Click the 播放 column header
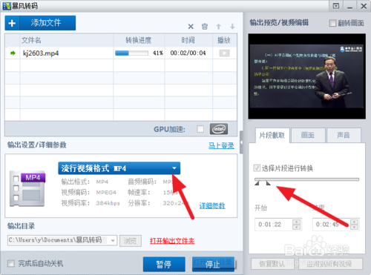The height and width of the screenshot is (275, 371). (x=224, y=40)
